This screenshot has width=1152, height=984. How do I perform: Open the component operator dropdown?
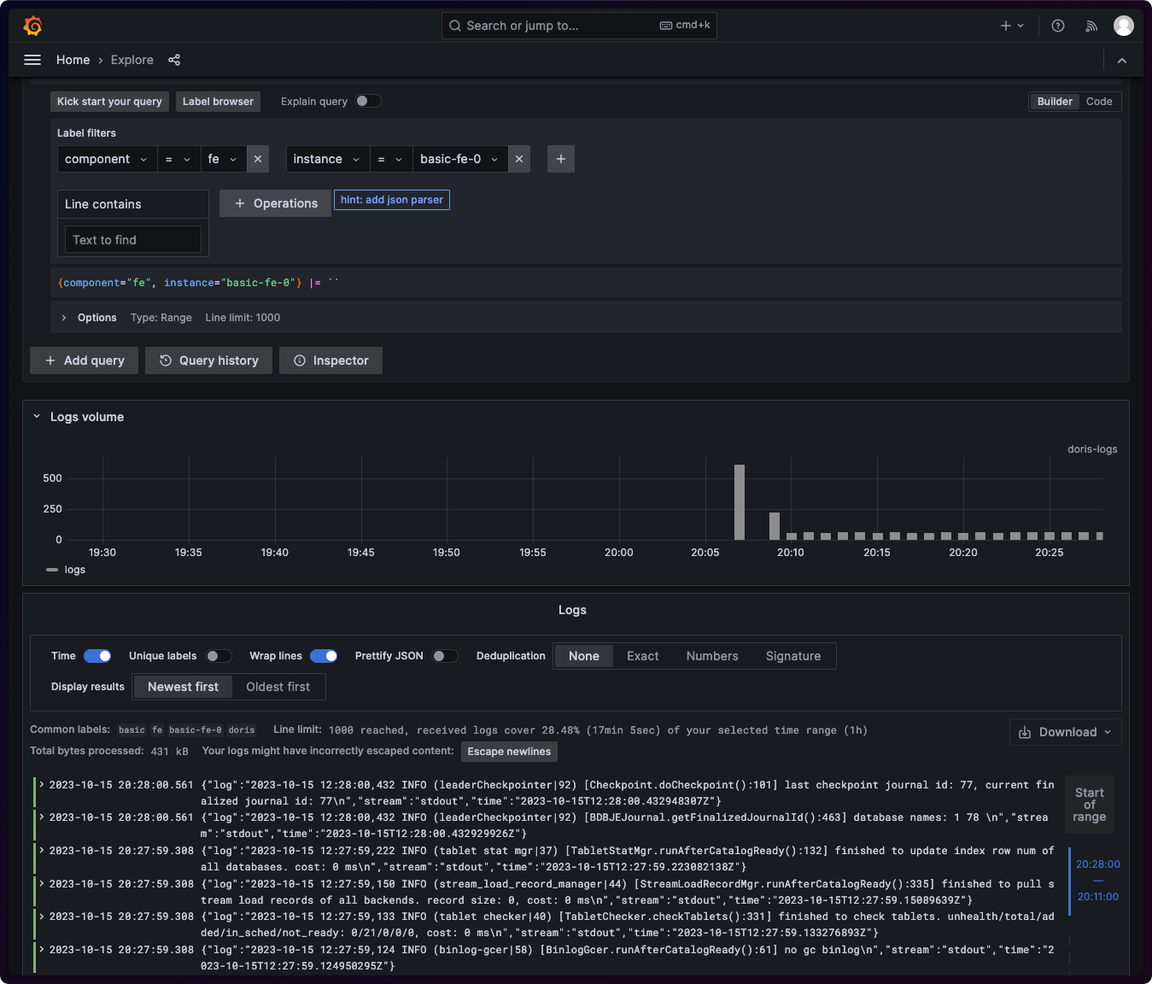coord(178,159)
